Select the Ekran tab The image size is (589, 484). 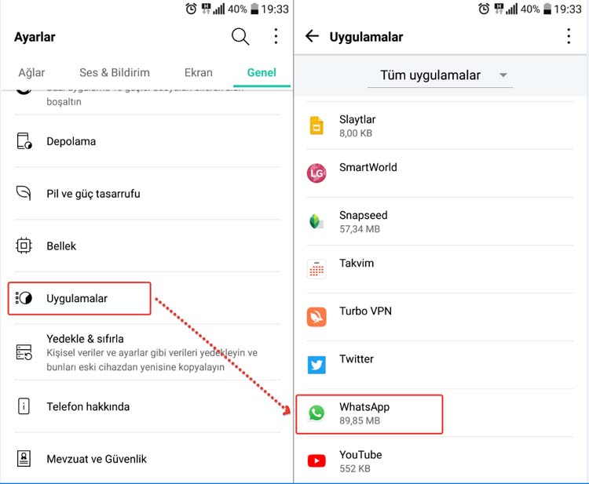(x=199, y=72)
